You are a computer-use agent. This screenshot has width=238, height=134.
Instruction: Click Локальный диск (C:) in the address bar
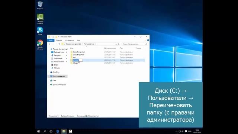pos(74,44)
